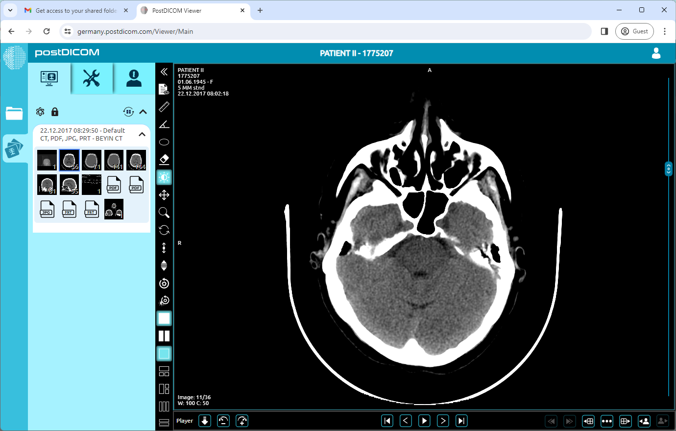676x431 pixels.
Task: Click the rotate image tool
Action: tap(164, 230)
